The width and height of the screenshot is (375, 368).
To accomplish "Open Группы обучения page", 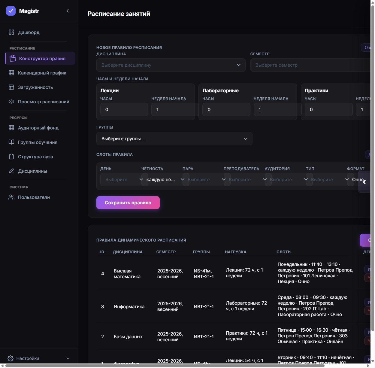I will coord(40,142).
